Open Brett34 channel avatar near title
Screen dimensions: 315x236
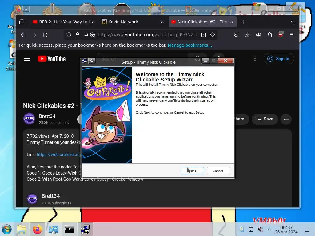[29, 119]
